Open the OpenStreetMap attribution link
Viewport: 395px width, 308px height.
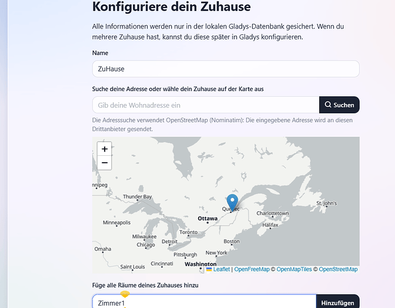tap(338, 269)
